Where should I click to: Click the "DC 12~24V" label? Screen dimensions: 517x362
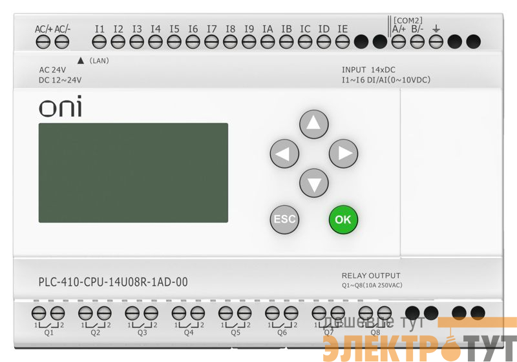[60, 80]
